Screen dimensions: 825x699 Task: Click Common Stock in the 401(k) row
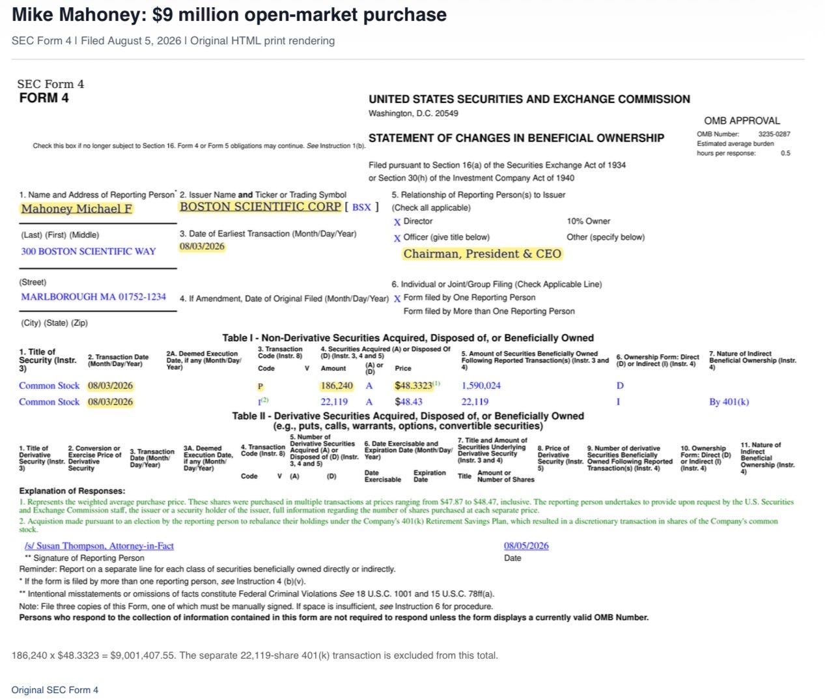tap(49, 402)
